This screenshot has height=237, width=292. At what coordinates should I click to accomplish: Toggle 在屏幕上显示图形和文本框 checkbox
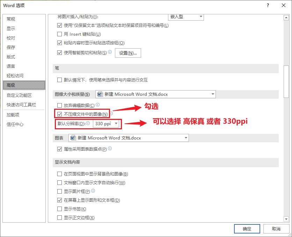pos(59,200)
